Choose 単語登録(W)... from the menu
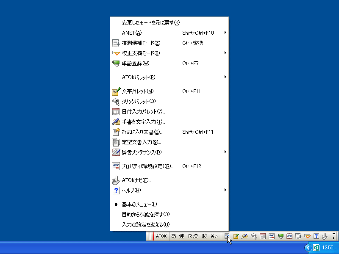The height and width of the screenshot is (254, 339). pos(169,63)
